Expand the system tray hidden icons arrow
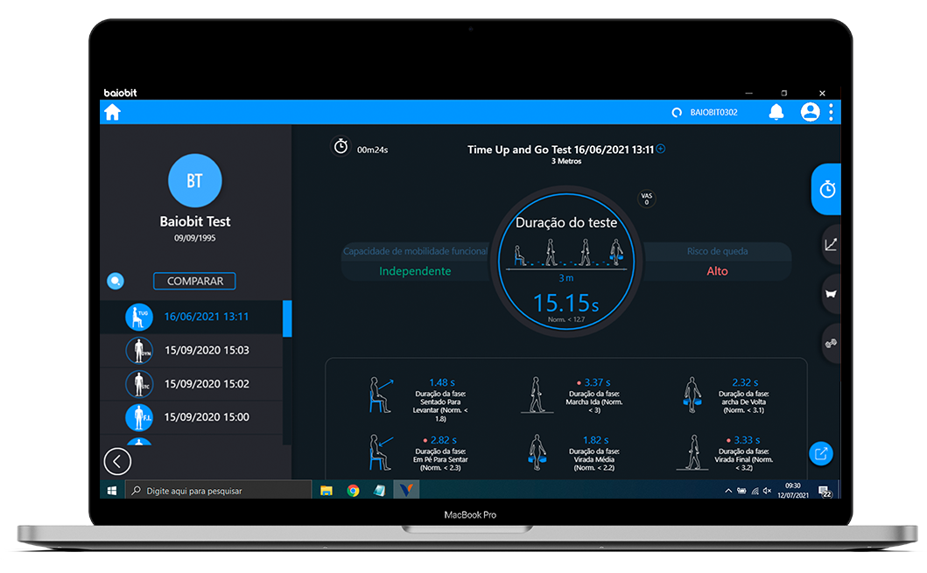 (728, 490)
